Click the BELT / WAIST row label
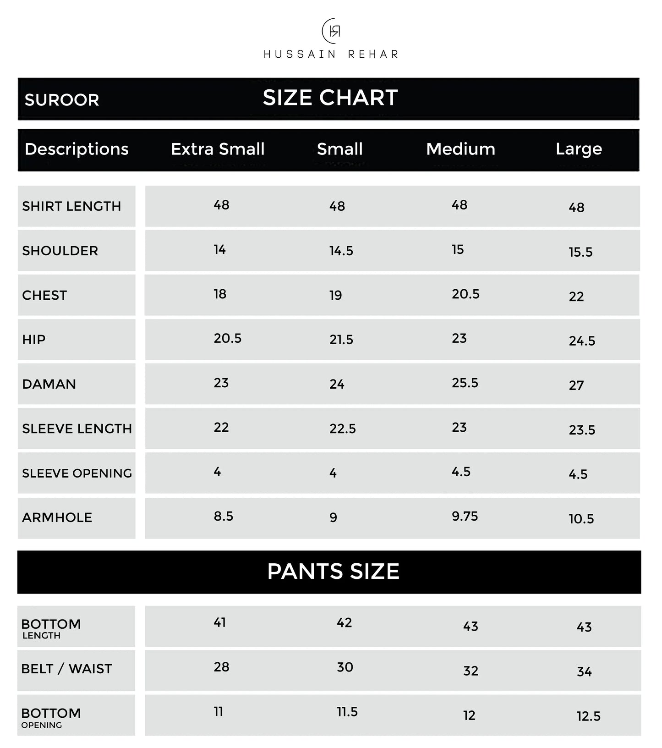Screen dimensions: 662x748 click(x=66, y=669)
